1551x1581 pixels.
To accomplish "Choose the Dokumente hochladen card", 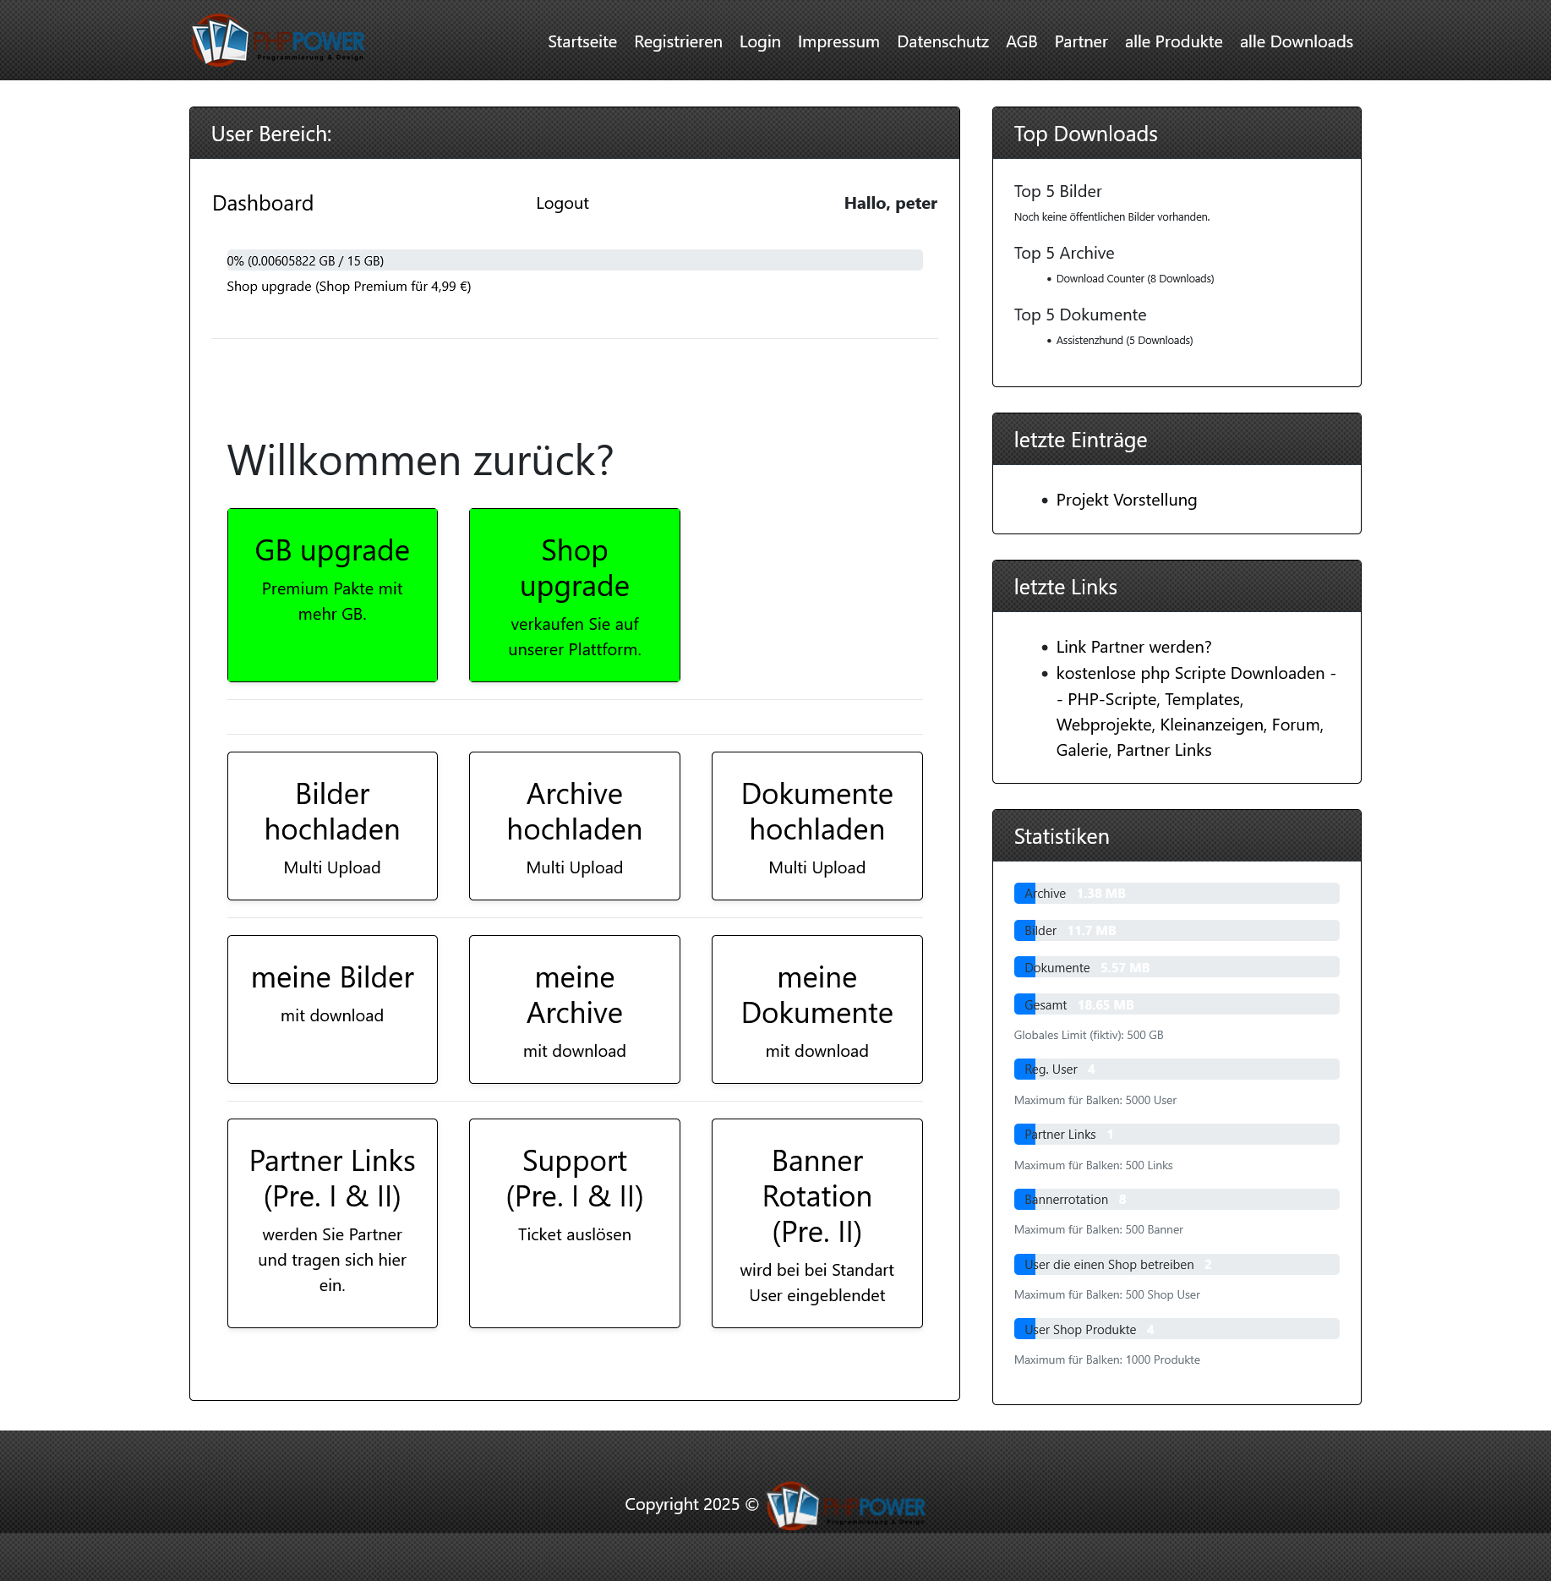I will (x=816, y=826).
